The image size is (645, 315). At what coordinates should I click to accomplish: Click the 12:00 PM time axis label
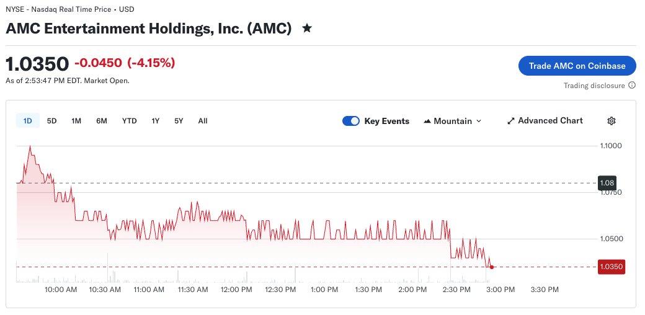(x=236, y=290)
